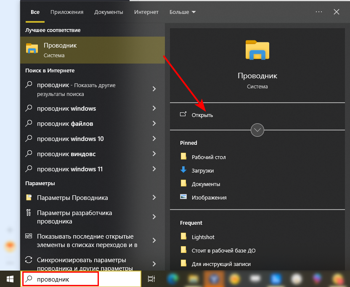Expand arrow next to проводник windows 10
Screen dimensions: 350x287
[x=154, y=139]
